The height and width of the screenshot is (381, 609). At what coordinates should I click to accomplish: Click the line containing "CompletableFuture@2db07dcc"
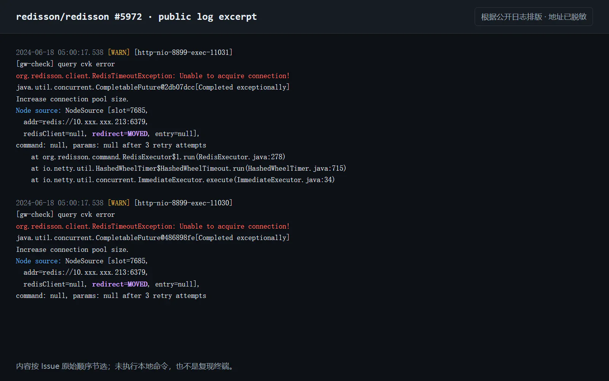[153, 87]
